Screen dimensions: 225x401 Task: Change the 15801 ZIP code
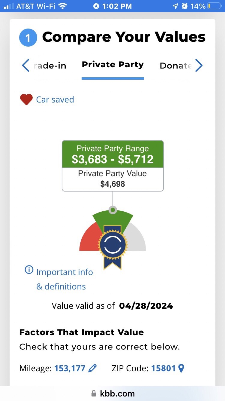coord(163,368)
